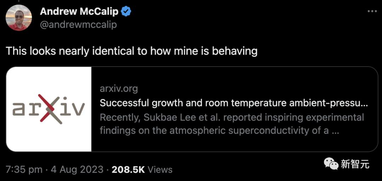Open Andrew McCalip display name link
This screenshot has width=382, height=181.
79,11
